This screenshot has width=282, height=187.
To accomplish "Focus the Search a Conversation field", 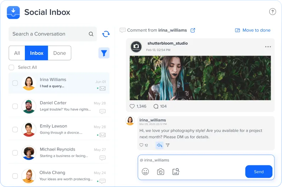I will 53,34.
